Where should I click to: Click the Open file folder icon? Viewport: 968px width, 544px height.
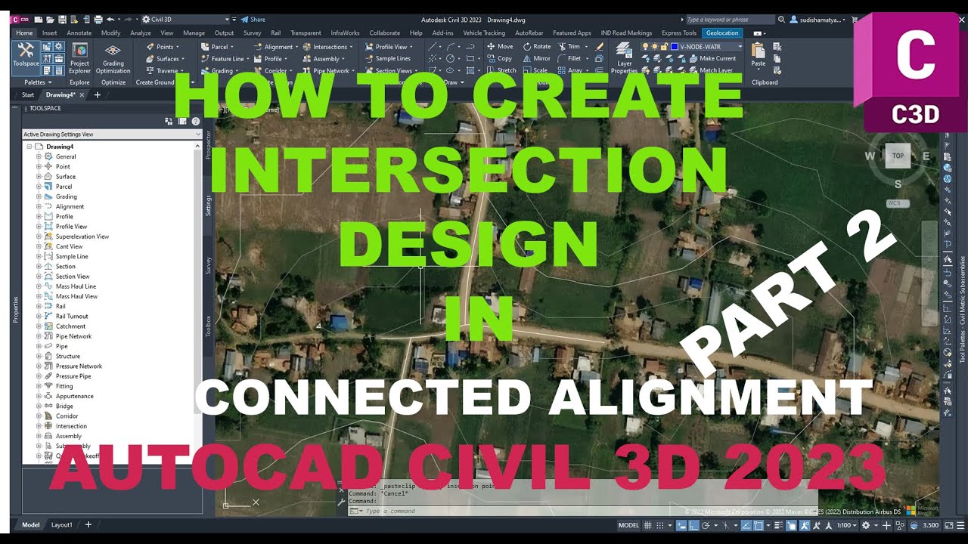[49, 19]
